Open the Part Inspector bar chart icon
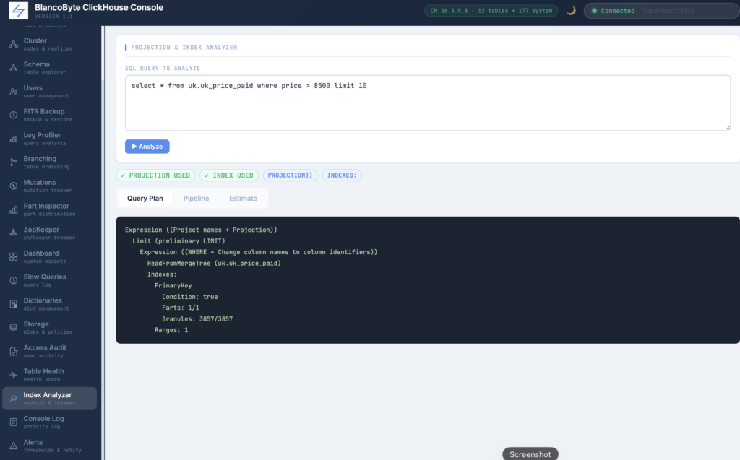The height and width of the screenshot is (460, 740). 13,209
